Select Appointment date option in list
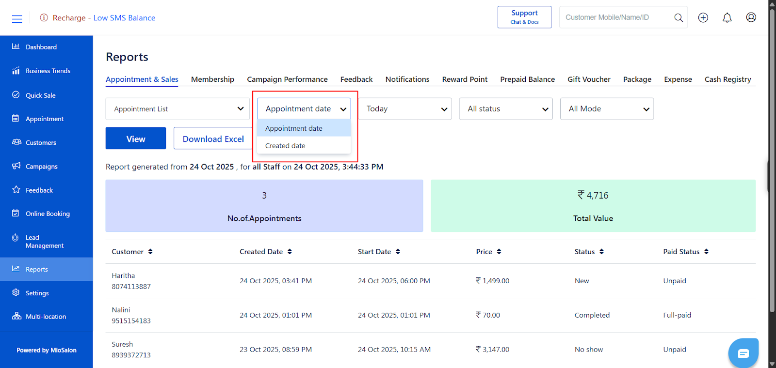 [304, 128]
